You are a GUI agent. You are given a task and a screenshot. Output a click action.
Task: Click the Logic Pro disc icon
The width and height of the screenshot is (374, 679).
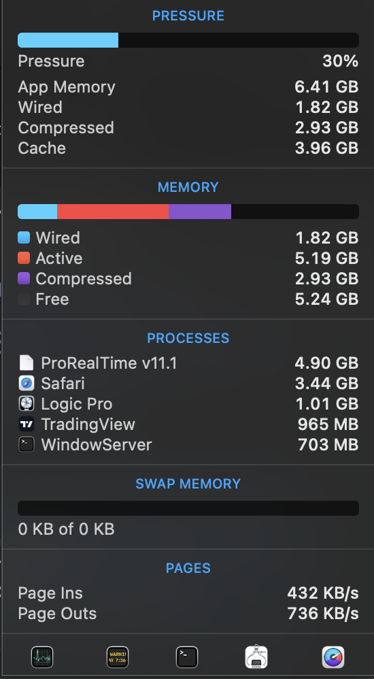click(x=27, y=403)
